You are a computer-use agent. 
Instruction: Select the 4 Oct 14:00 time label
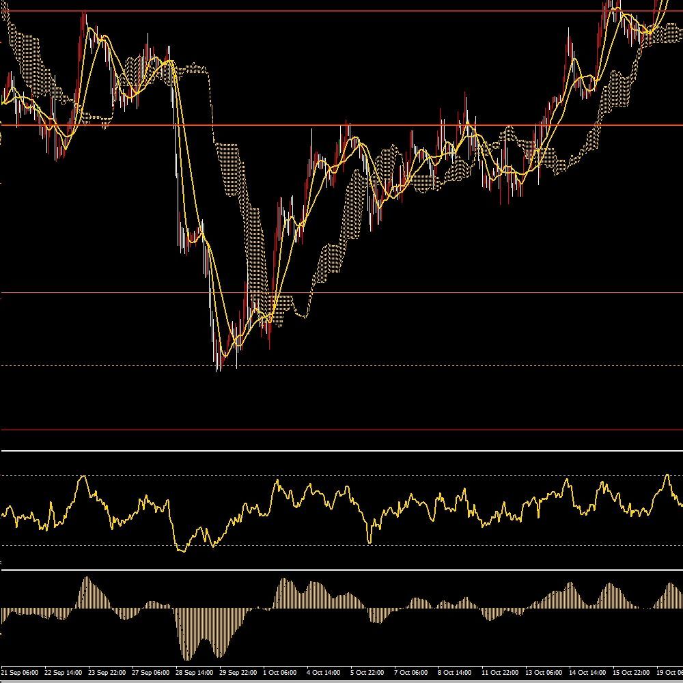click(x=324, y=672)
